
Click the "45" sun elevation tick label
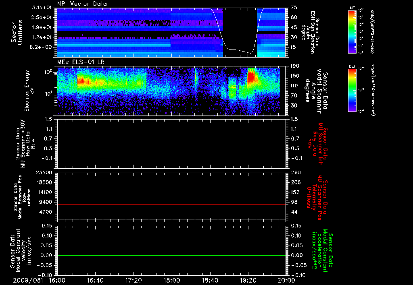point(294,27)
